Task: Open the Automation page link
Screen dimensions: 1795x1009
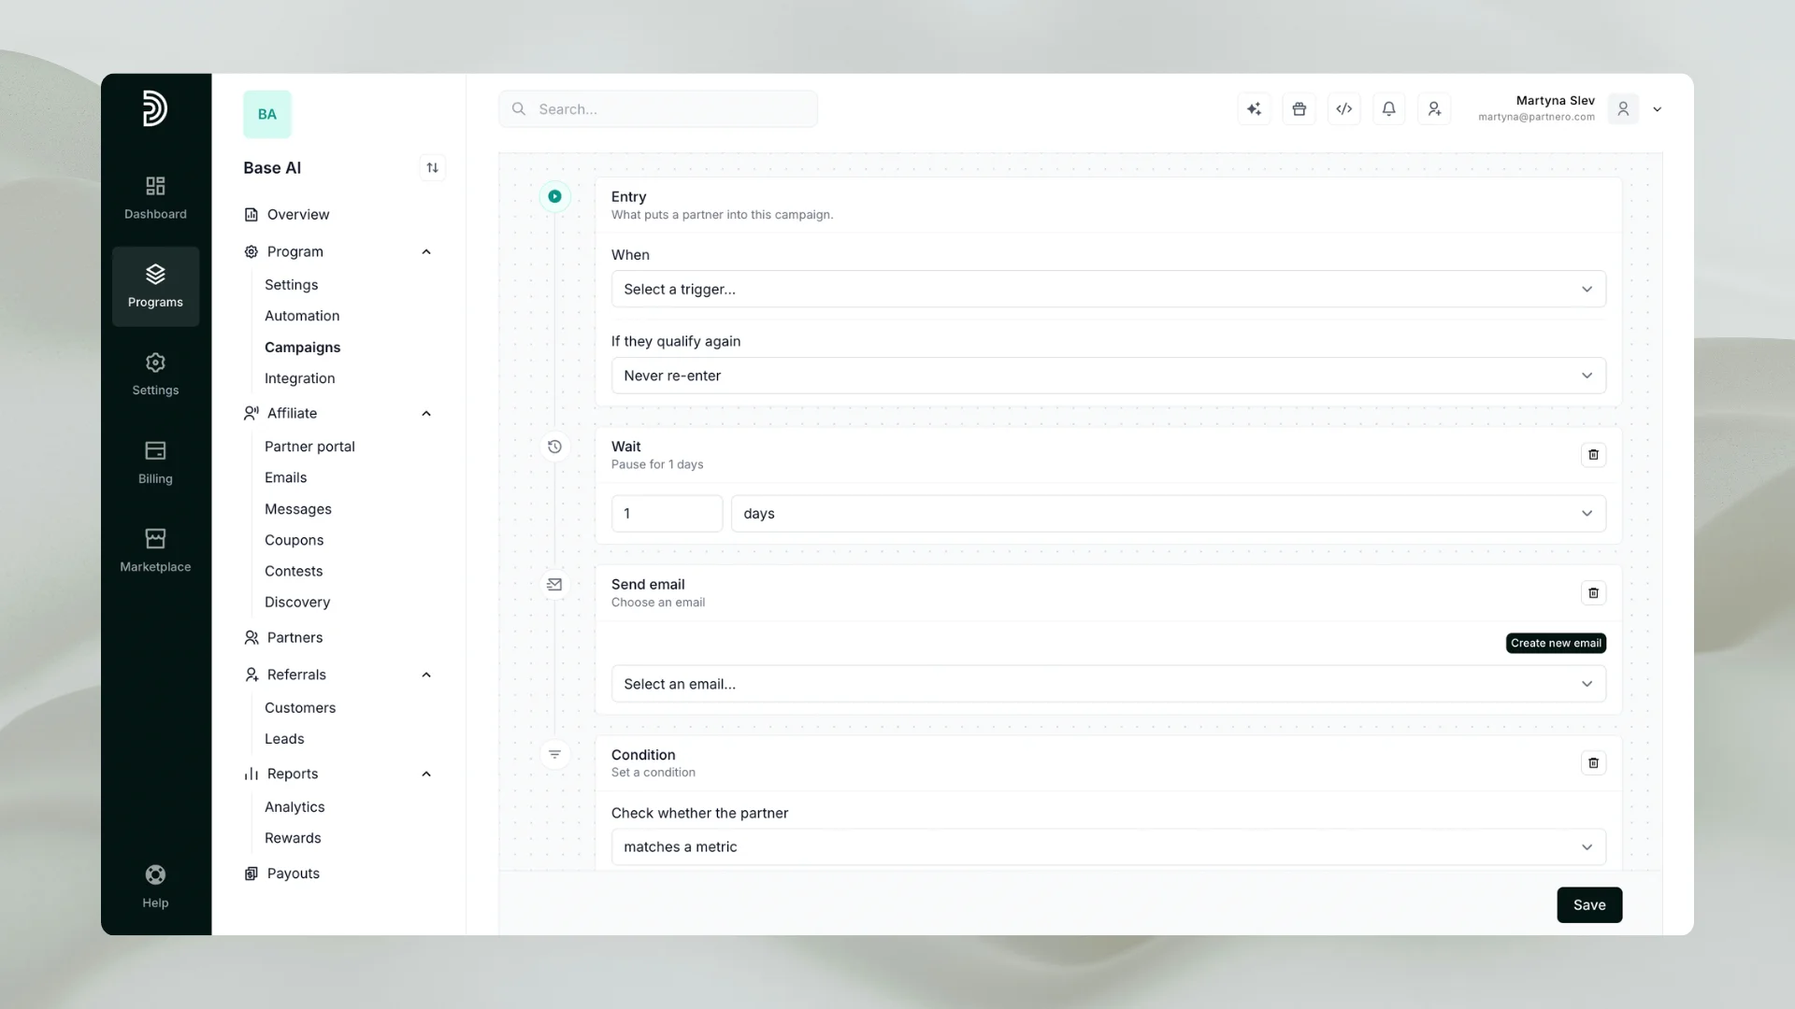Action: pyautogui.click(x=302, y=316)
